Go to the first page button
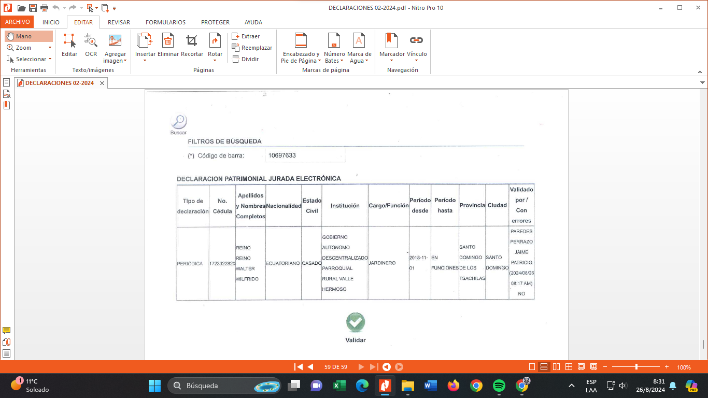 tap(298, 367)
